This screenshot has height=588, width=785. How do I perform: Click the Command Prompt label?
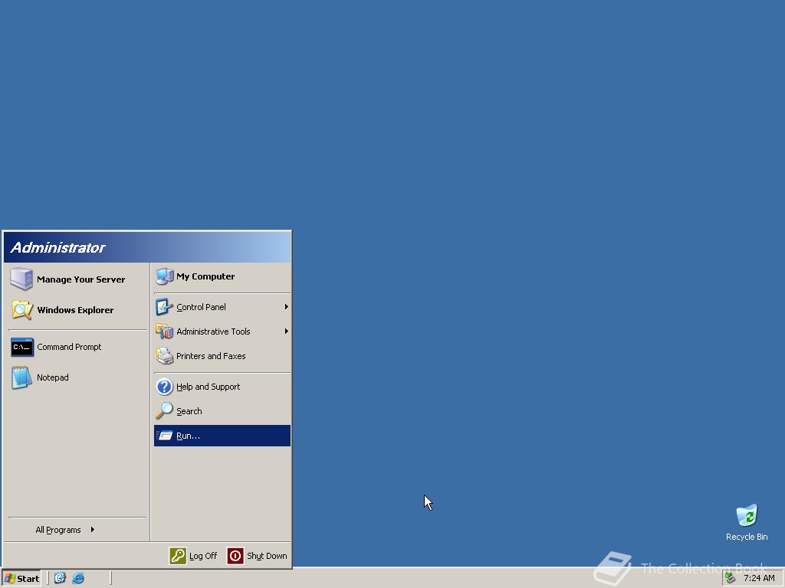coord(69,347)
